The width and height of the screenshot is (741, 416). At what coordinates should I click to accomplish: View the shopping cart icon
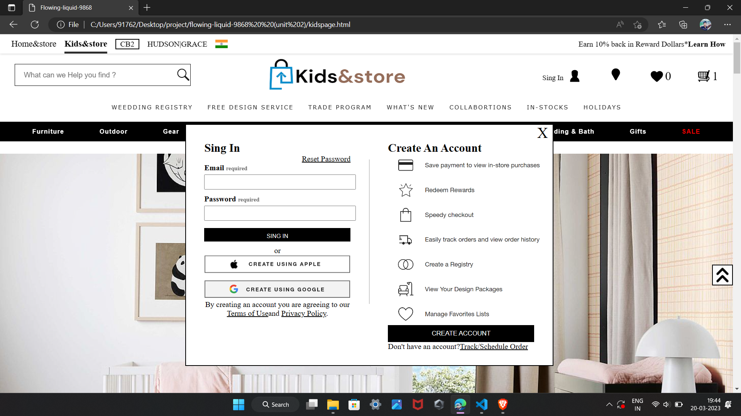703,75
